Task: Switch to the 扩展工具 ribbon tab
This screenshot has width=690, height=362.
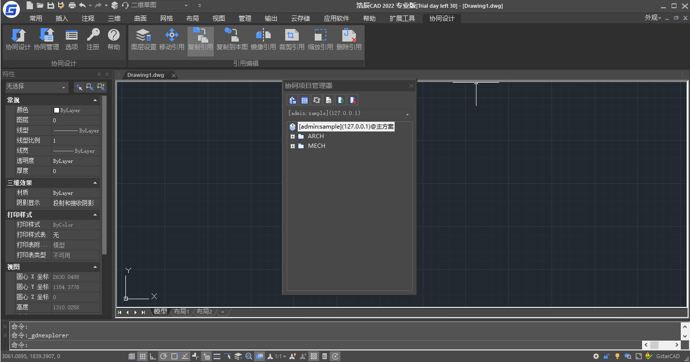Action: point(402,18)
